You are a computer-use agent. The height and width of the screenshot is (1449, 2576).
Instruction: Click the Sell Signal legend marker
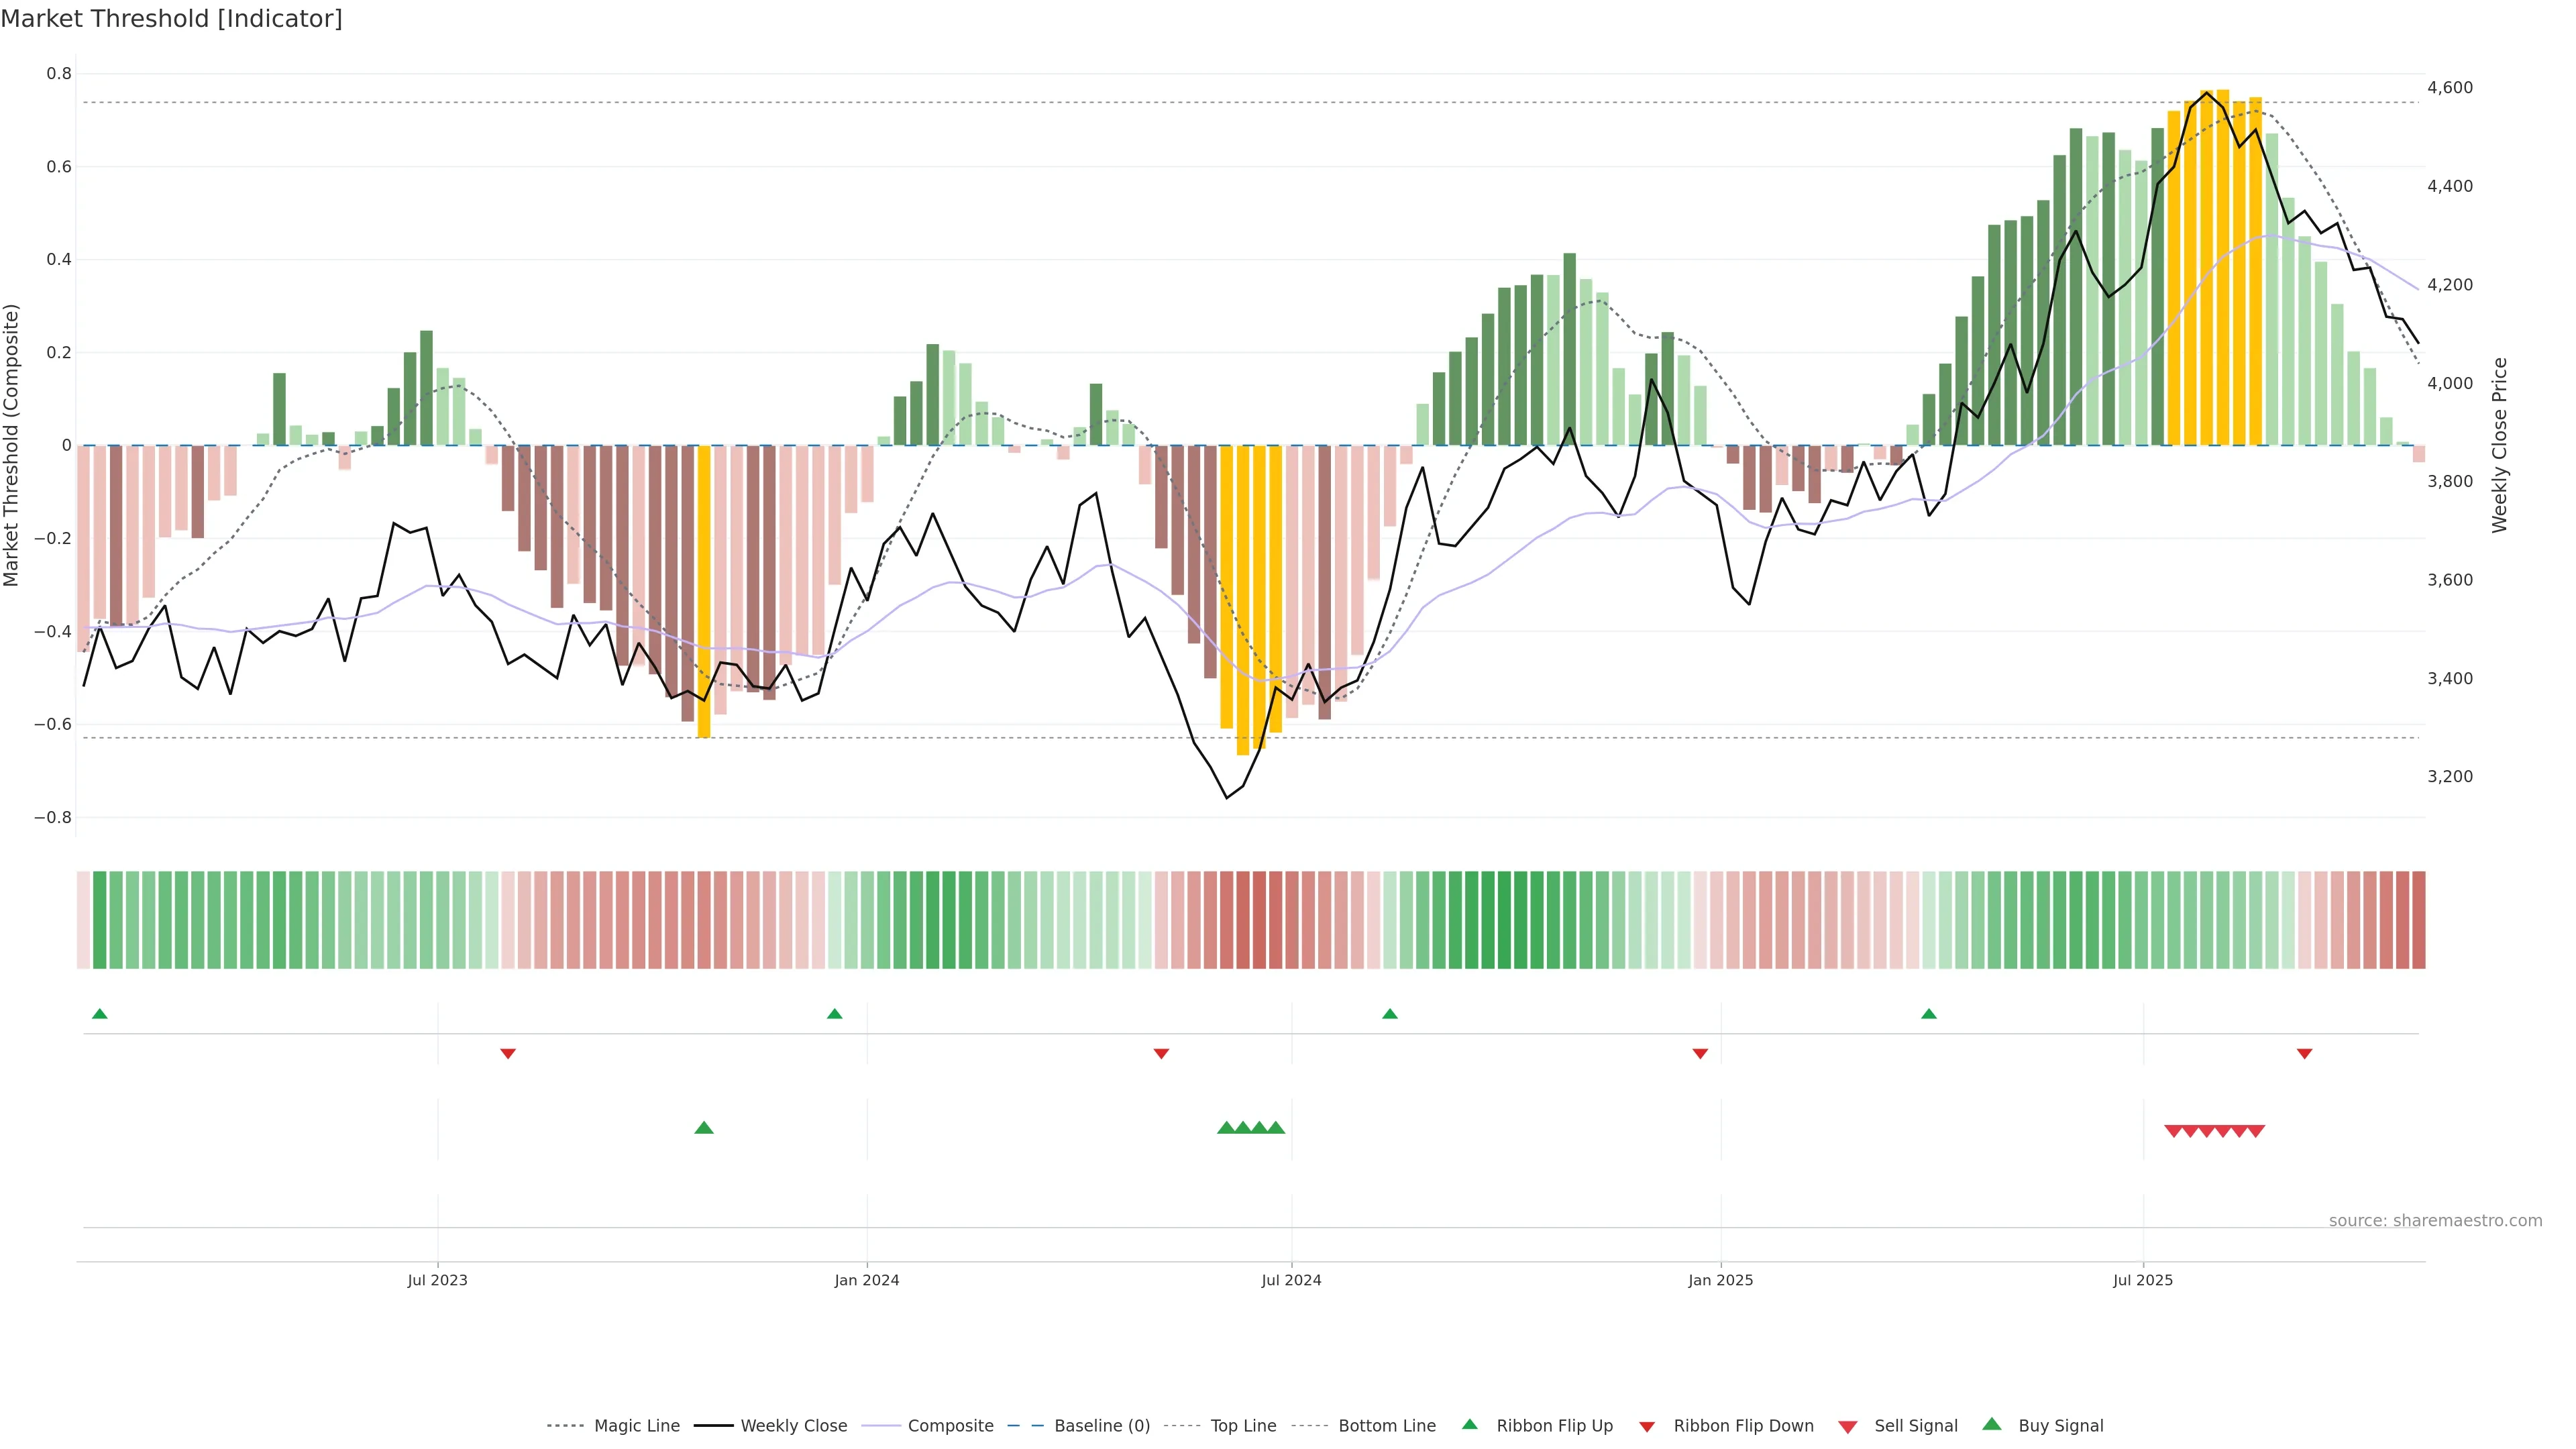[x=1848, y=1427]
